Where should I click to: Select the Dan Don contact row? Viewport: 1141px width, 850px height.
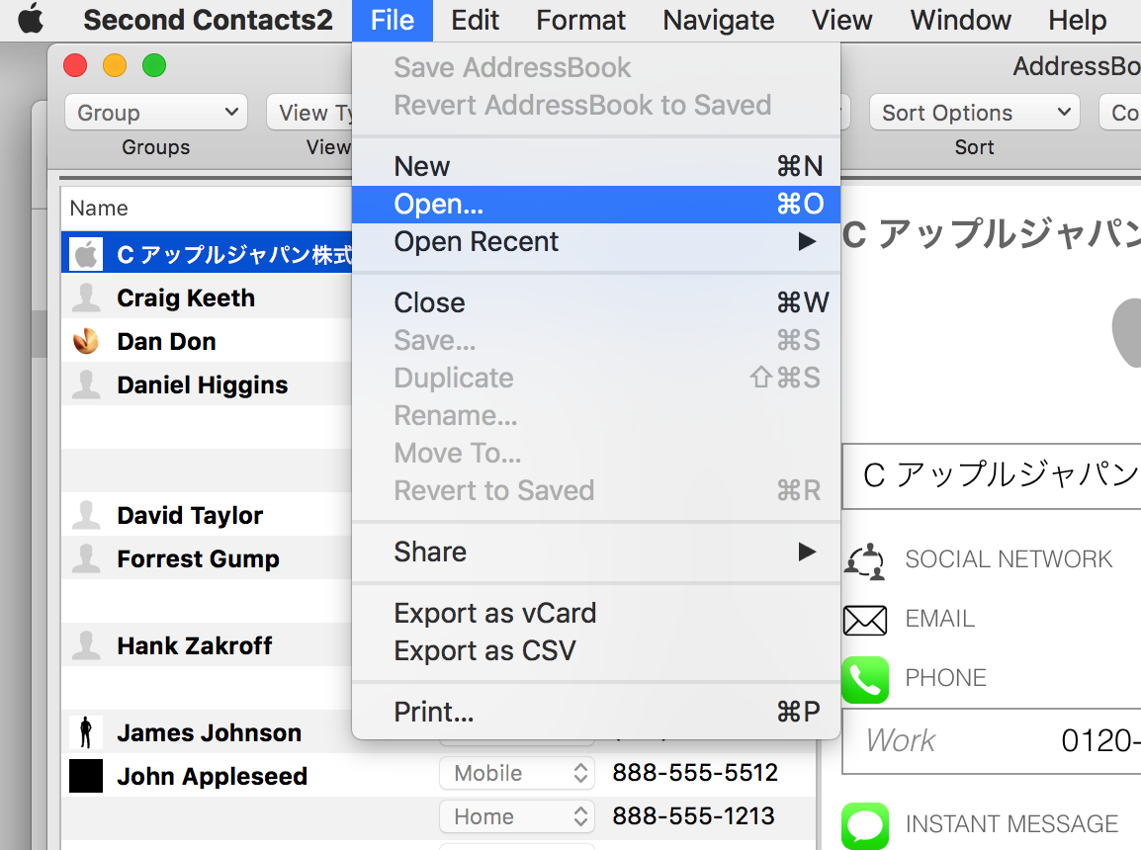[x=207, y=341]
